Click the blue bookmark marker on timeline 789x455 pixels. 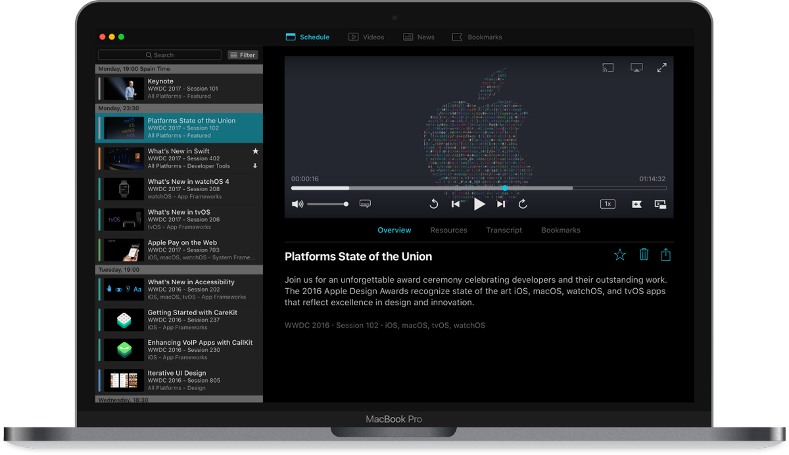click(505, 188)
